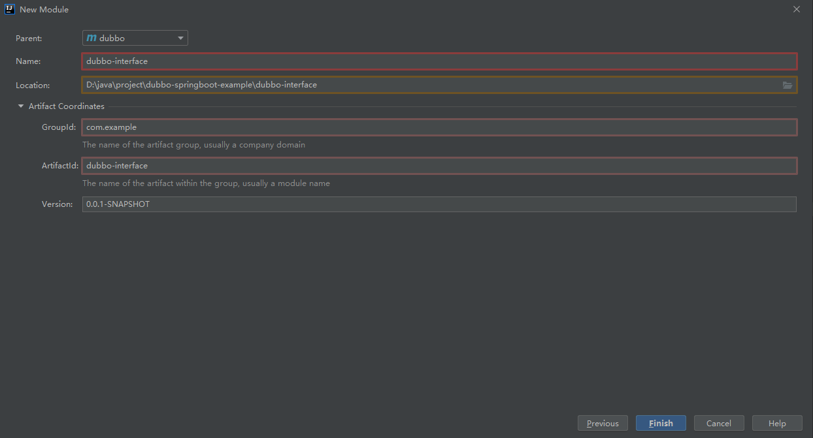
Task: Cancel the new module creation
Action: click(x=719, y=422)
